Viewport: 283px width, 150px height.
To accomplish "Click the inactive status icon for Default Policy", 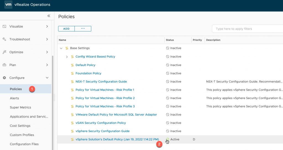I will (x=167, y=65).
